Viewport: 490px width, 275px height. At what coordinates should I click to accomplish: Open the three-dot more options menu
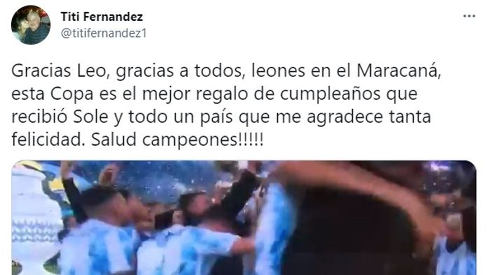coord(468,17)
